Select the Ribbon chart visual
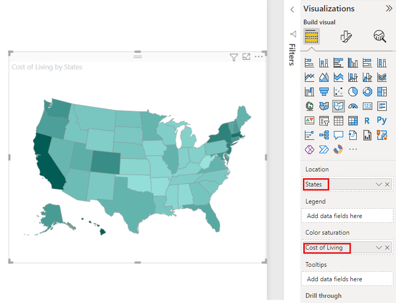Screen dimensions: 396x303 [382, 77]
